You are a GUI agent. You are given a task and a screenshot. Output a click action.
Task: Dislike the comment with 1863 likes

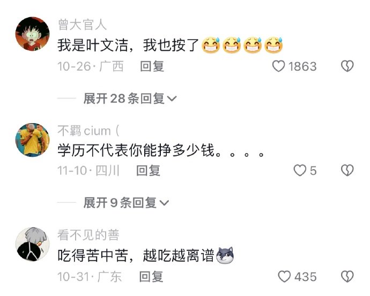pos(347,66)
